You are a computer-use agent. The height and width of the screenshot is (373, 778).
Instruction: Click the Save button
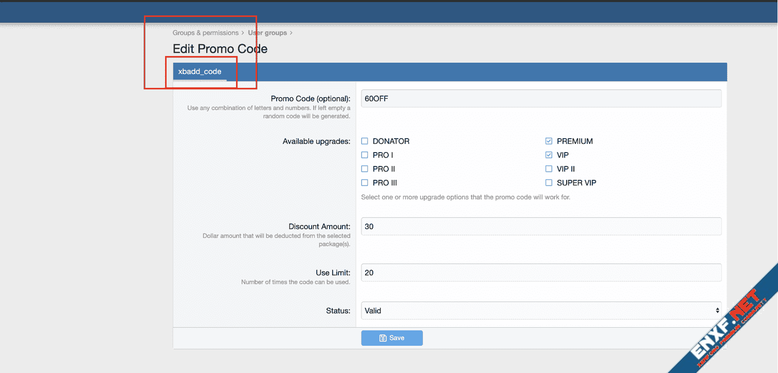(392, 338)
